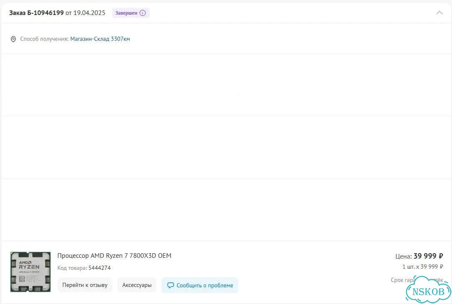Click order date 19.04.2025
The height and width of the screenshot is (304, 452).
89,13
